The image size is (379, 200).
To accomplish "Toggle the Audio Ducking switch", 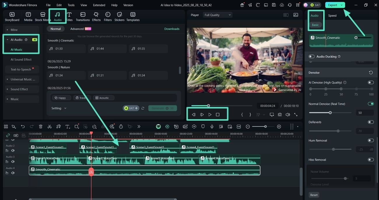I will (312, 56).
